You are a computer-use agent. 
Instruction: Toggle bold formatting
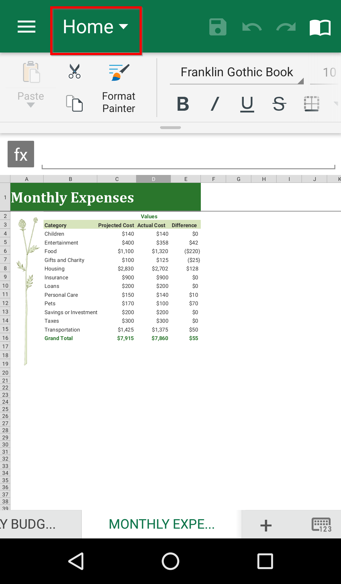183,104
